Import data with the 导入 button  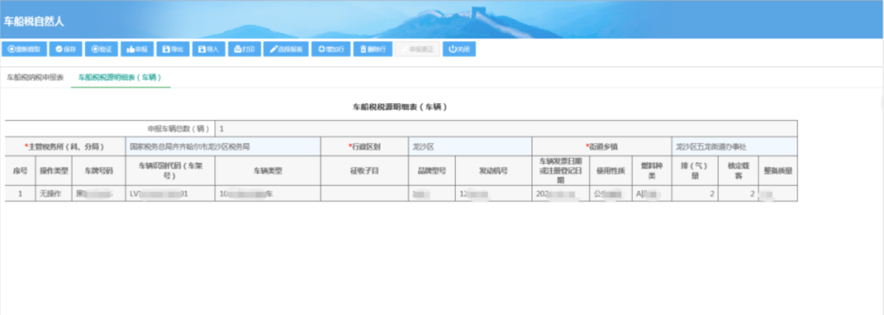point(209,49)
